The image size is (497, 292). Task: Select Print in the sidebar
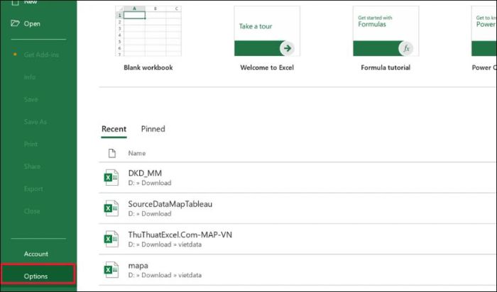[x=31, y=145]
